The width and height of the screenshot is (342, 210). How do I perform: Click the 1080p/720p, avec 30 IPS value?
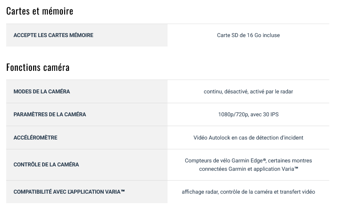248,114
